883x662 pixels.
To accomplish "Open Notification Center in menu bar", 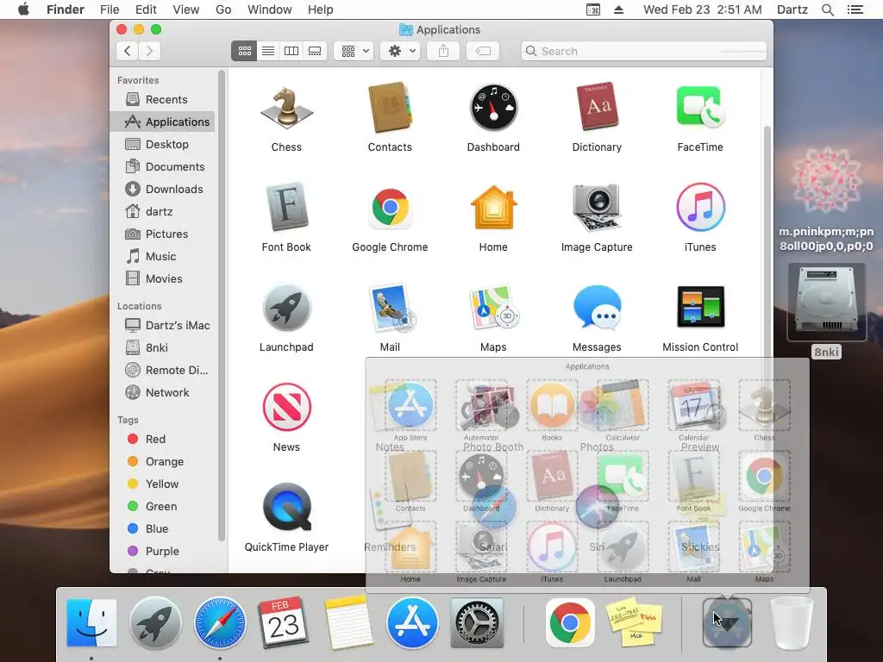I will [855, 9].
